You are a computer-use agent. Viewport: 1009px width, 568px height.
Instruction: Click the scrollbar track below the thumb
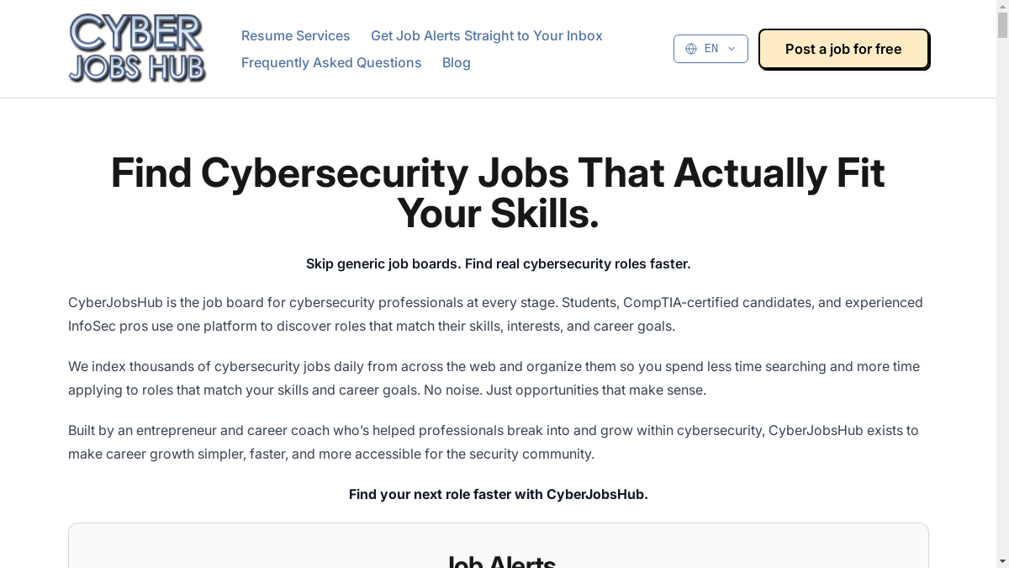[1002, 295]
